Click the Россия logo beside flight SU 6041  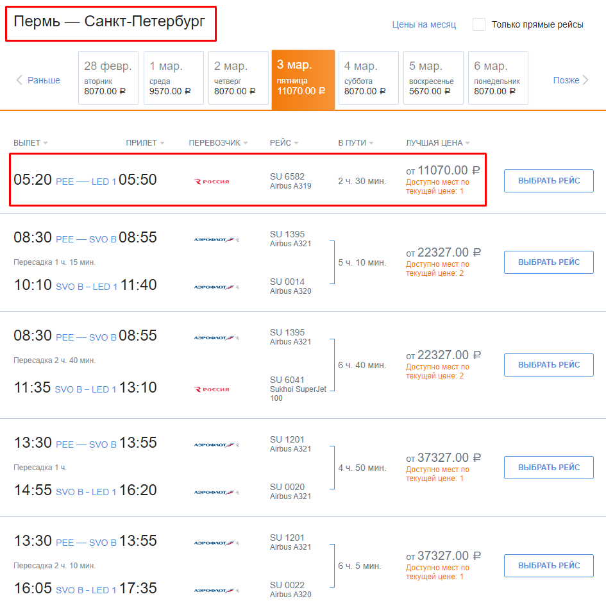pyautogui.click(x=212, y=389)
